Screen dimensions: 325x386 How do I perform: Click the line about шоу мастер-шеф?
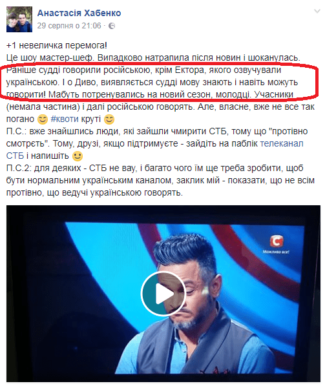click(153, 57)
